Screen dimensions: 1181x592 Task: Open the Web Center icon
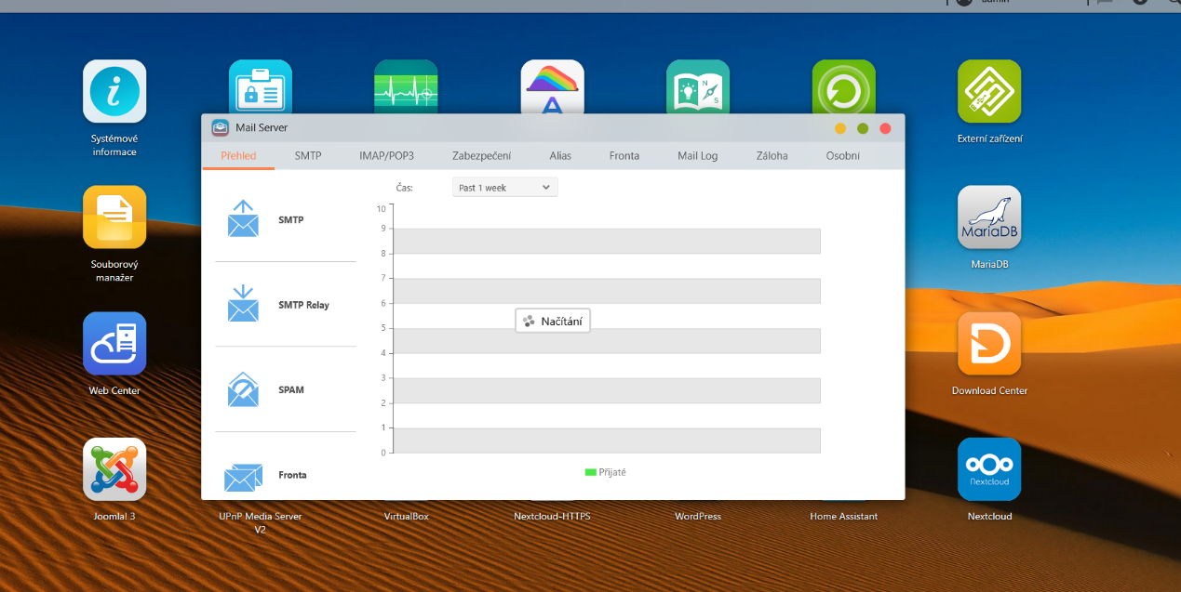coord(114,344)
